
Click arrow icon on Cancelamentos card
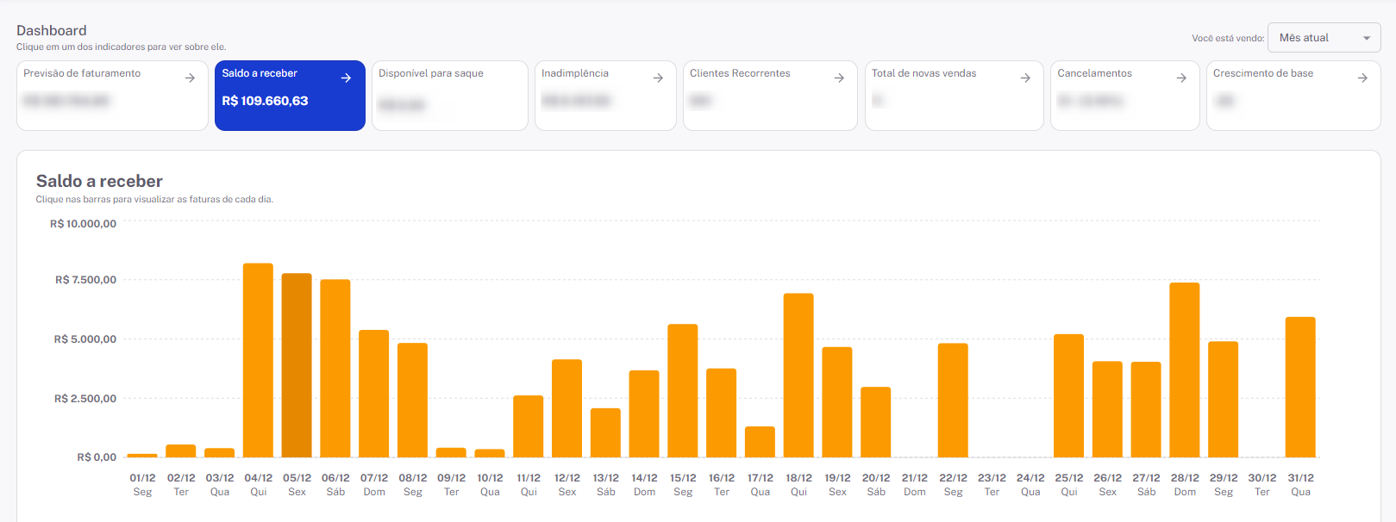pyautogui.click(x=1181, y=78)
